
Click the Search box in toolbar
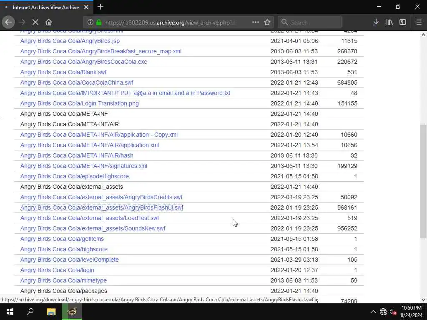click(x=309, y=22)
